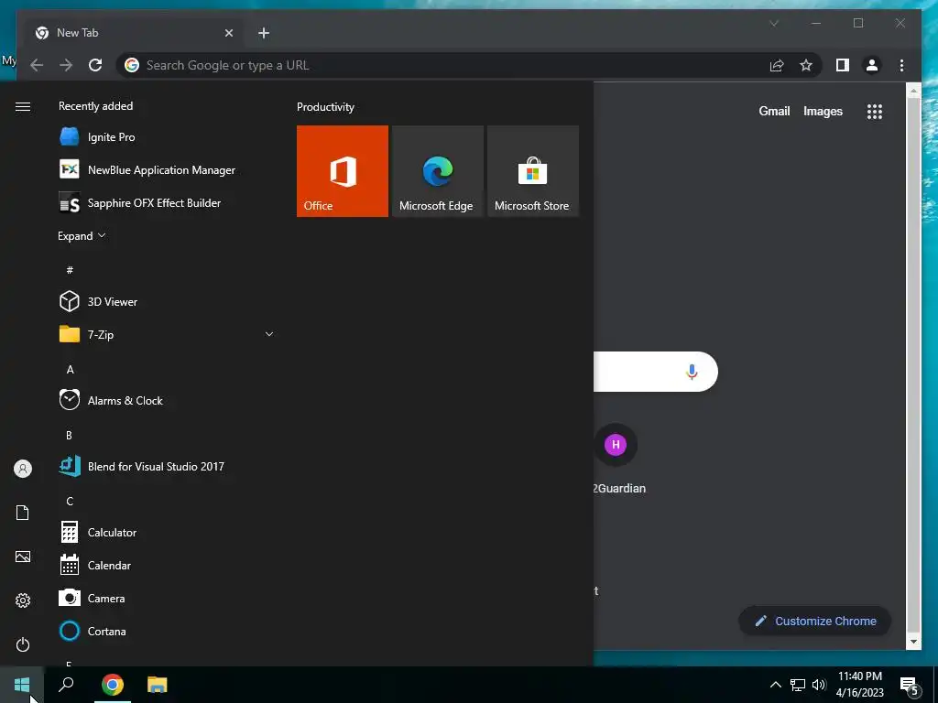This screenshot has height=703, width=938.
Task: Expand the 7-Zip folder
Action: (167, 334)
